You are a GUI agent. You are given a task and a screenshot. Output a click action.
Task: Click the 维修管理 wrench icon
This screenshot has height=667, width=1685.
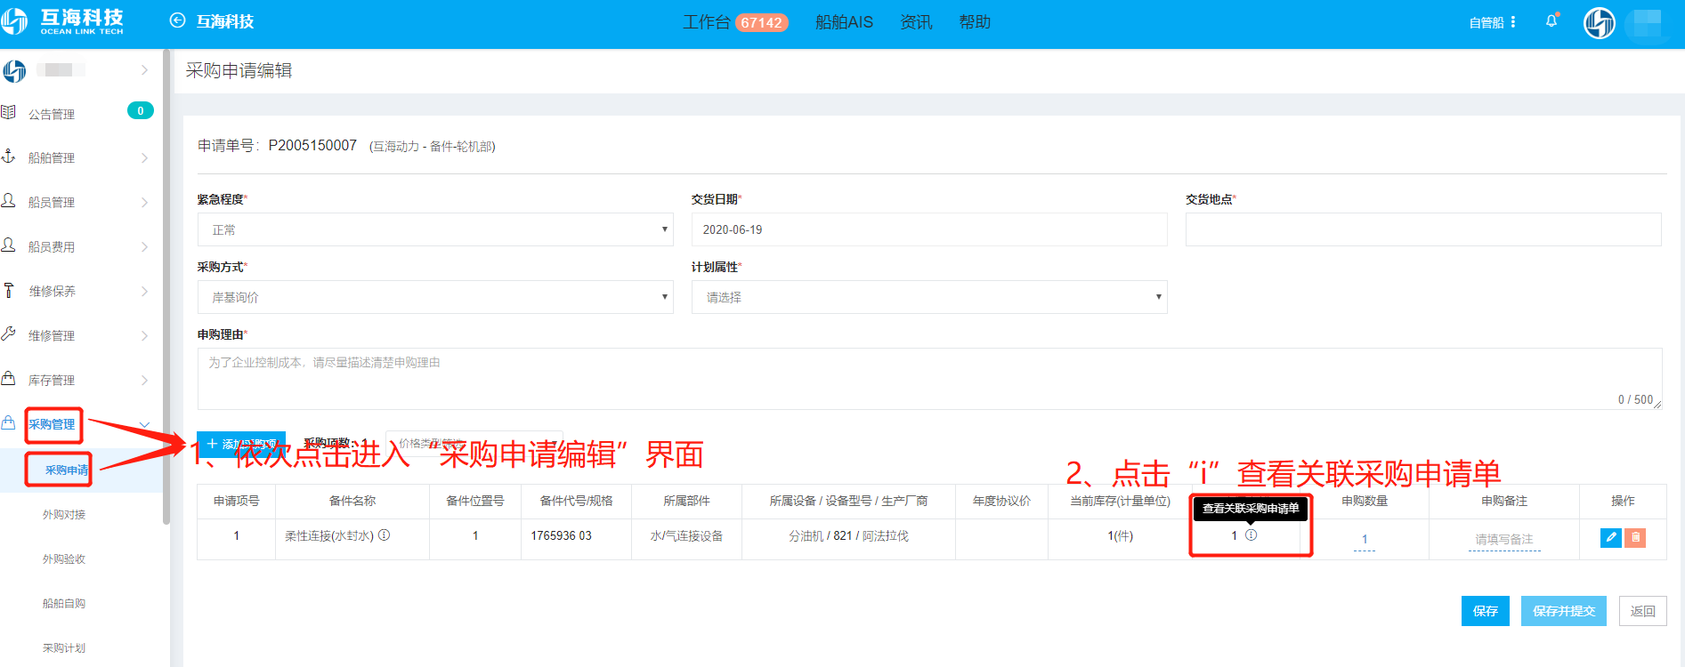[x=9, y=334]
